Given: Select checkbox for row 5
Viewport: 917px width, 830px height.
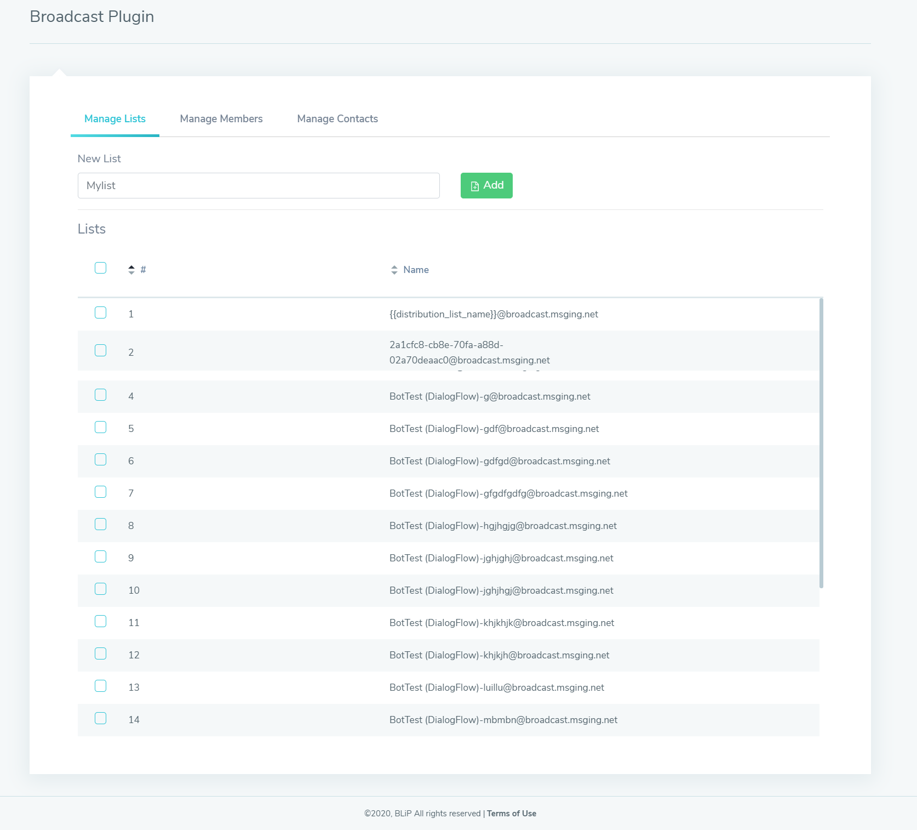Looking at the screenshot, I should coord(100,427).
